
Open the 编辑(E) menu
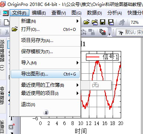point(39,13)
